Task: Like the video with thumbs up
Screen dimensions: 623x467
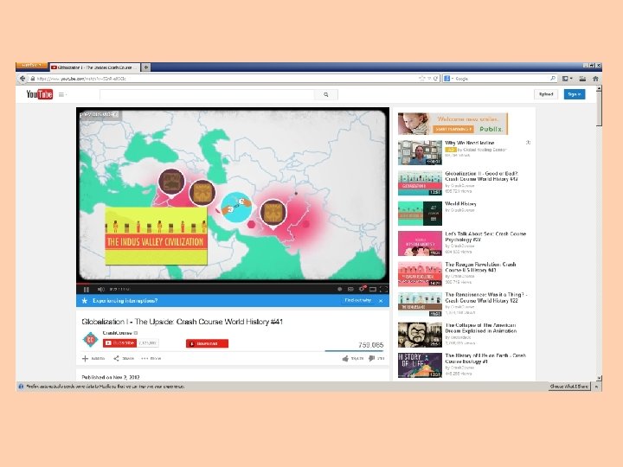Action: click(x=352, y=359)
